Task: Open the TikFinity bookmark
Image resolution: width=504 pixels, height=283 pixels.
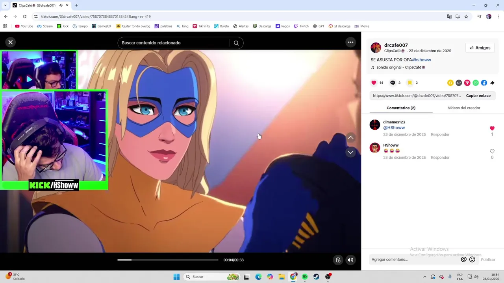Action: [201, 26]
